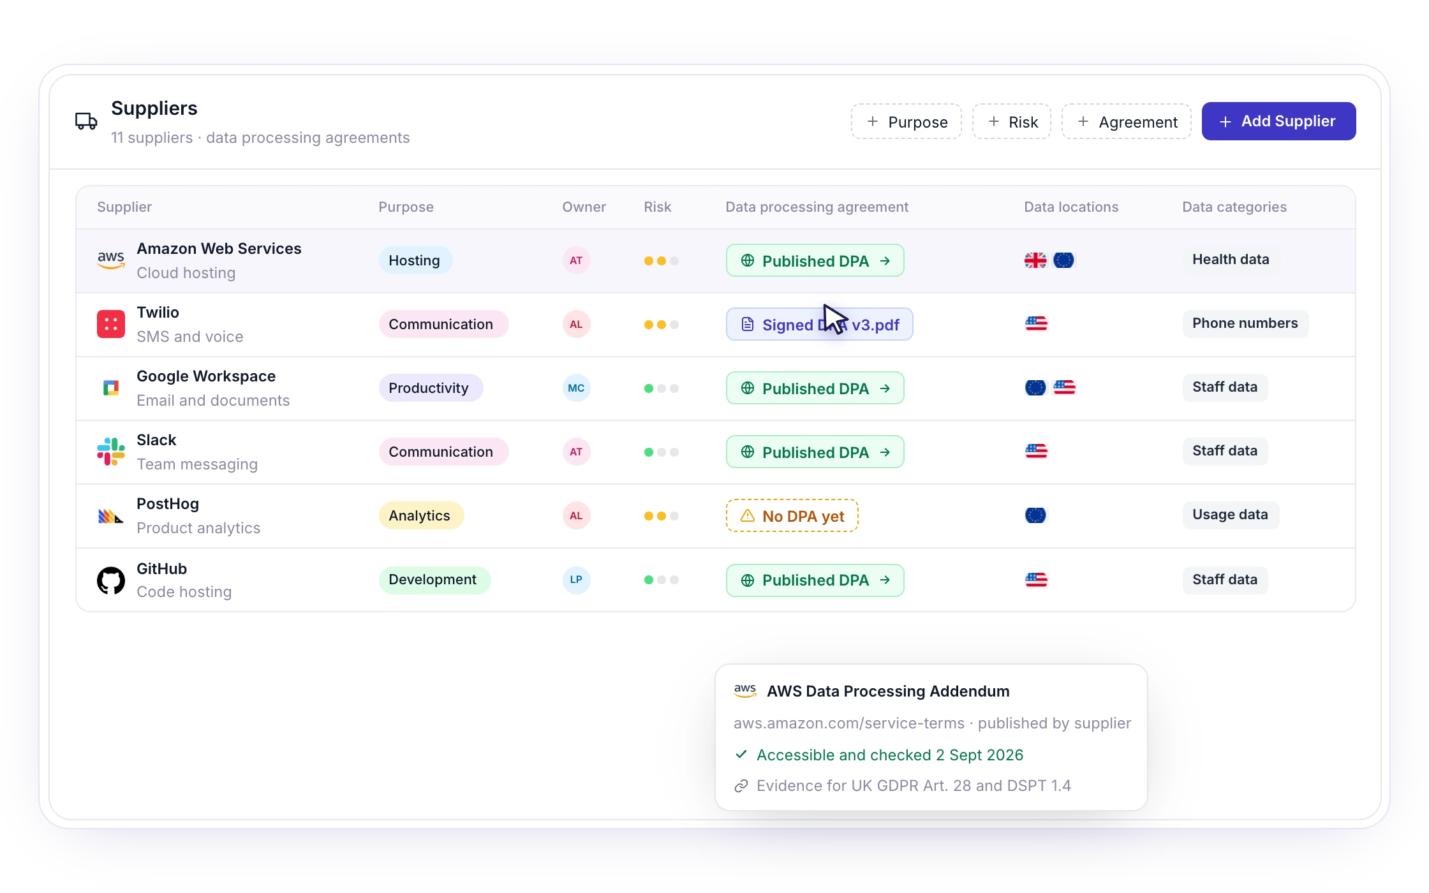This screenshot has height=893, width=1429.
Task: Add a Purpose filter
Action: coord(907,121)
